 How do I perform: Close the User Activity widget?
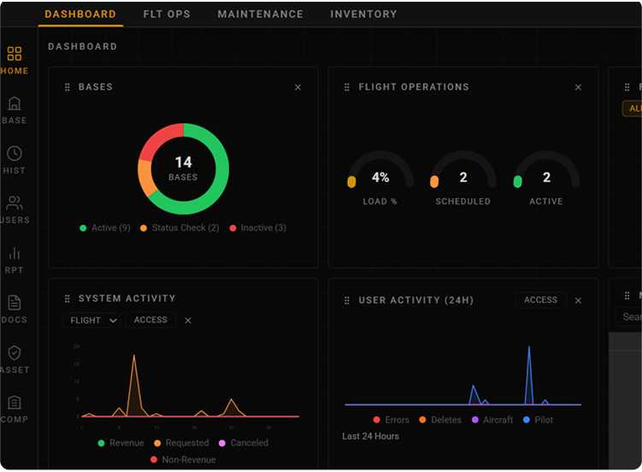point(578,300)
